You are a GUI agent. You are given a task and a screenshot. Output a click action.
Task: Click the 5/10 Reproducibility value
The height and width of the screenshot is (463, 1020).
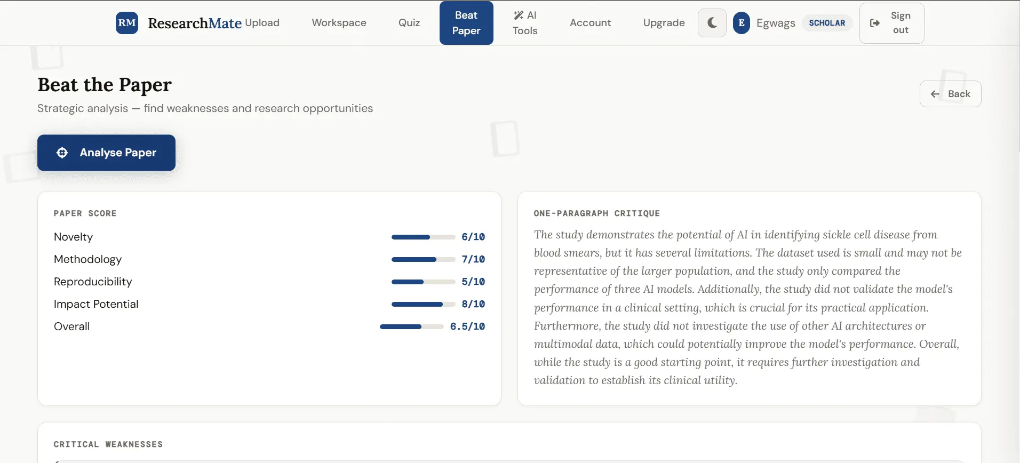coord(473,282)
